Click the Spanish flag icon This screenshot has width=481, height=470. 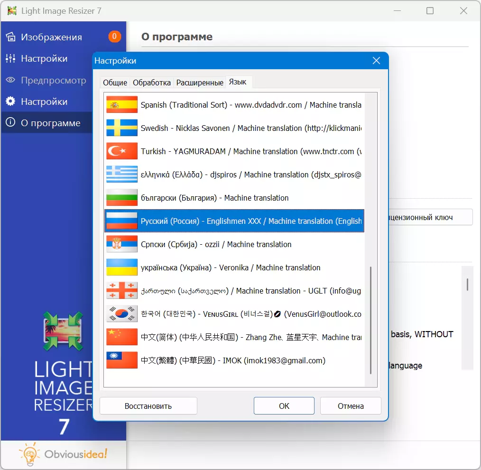click(x=122, y=105)
